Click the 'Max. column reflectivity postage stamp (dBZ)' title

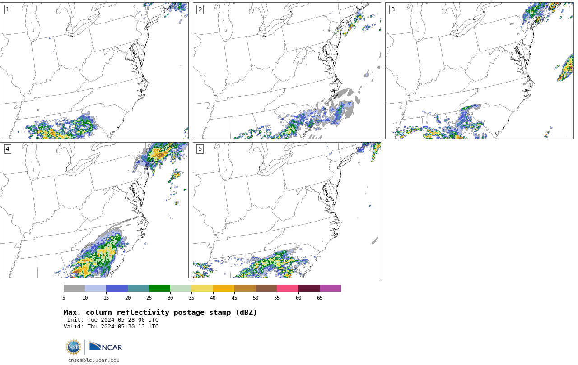click(x=160, y=313)
